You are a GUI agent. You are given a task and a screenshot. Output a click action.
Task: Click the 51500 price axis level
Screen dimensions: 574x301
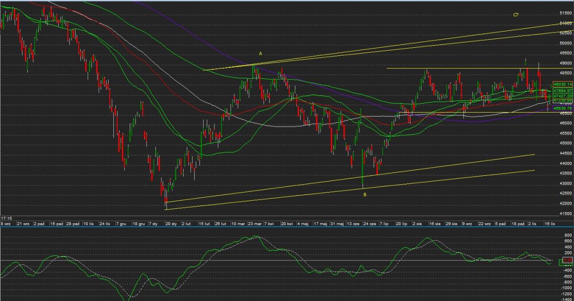point(566,13)
